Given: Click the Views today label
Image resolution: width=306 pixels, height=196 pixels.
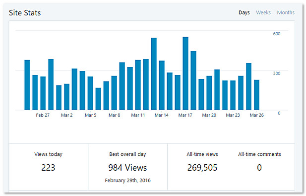Looking at the screenshot, I should coord(48,154).
